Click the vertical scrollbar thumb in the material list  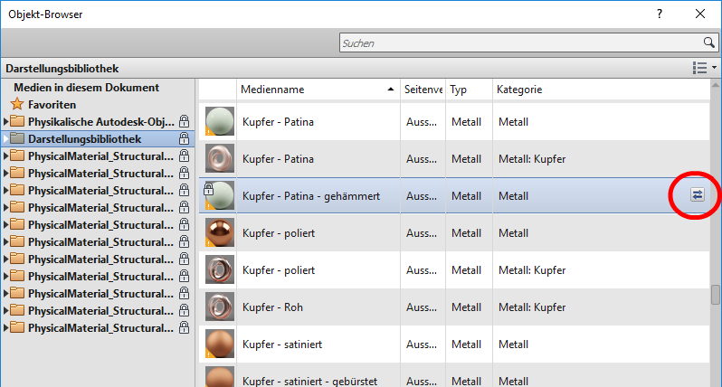(715, 296)
